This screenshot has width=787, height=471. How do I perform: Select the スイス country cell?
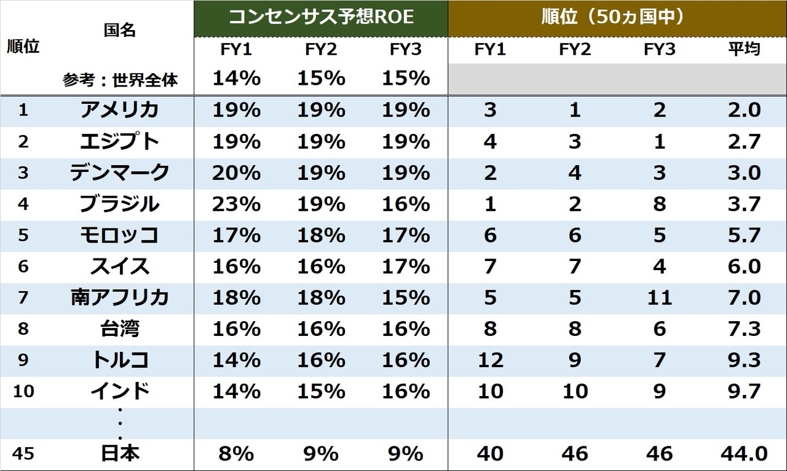(119, 267)
